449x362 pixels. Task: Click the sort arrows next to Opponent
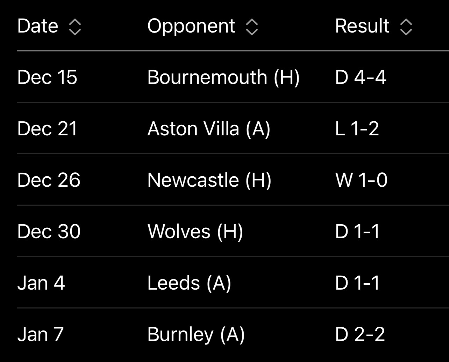coord(252,27)
